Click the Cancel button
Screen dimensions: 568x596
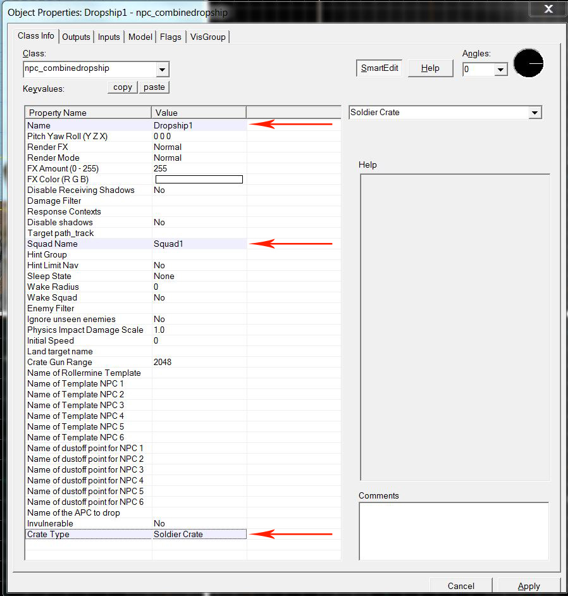[461, 586]
